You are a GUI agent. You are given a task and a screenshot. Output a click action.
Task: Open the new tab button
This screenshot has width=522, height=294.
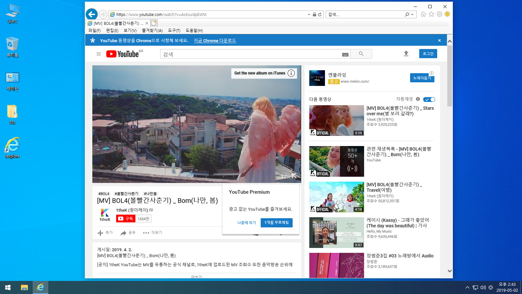coord(154,23)
